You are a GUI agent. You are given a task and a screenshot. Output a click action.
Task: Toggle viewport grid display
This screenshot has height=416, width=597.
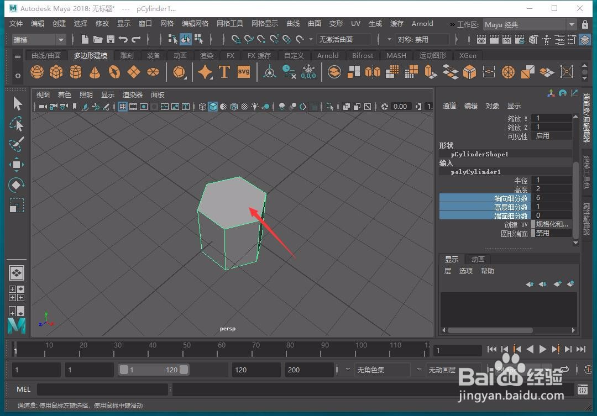click(x=123, y=107)
